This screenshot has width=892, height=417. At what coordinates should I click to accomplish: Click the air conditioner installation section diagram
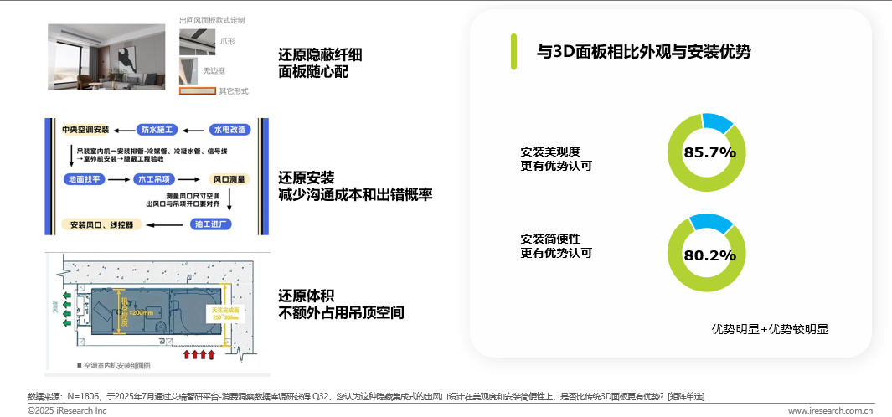157,315
